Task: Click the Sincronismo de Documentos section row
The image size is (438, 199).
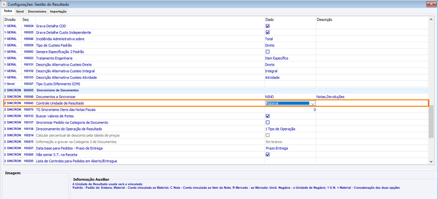Action: coord(216,90)
